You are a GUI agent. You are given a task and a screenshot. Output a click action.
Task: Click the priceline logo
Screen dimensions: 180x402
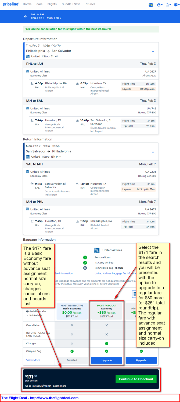click(x=11, y=4)
